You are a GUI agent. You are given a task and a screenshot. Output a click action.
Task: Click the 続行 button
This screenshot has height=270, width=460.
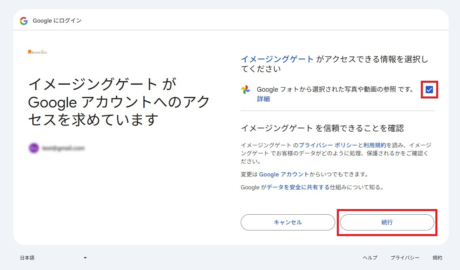387,222
